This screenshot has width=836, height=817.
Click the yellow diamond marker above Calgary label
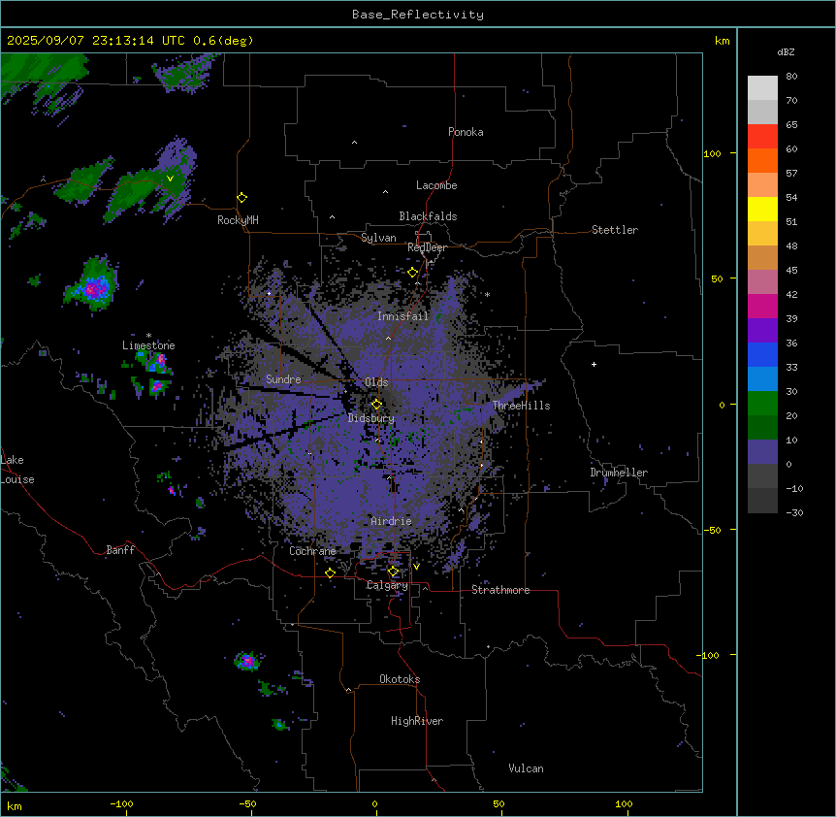tap(393, 572)
